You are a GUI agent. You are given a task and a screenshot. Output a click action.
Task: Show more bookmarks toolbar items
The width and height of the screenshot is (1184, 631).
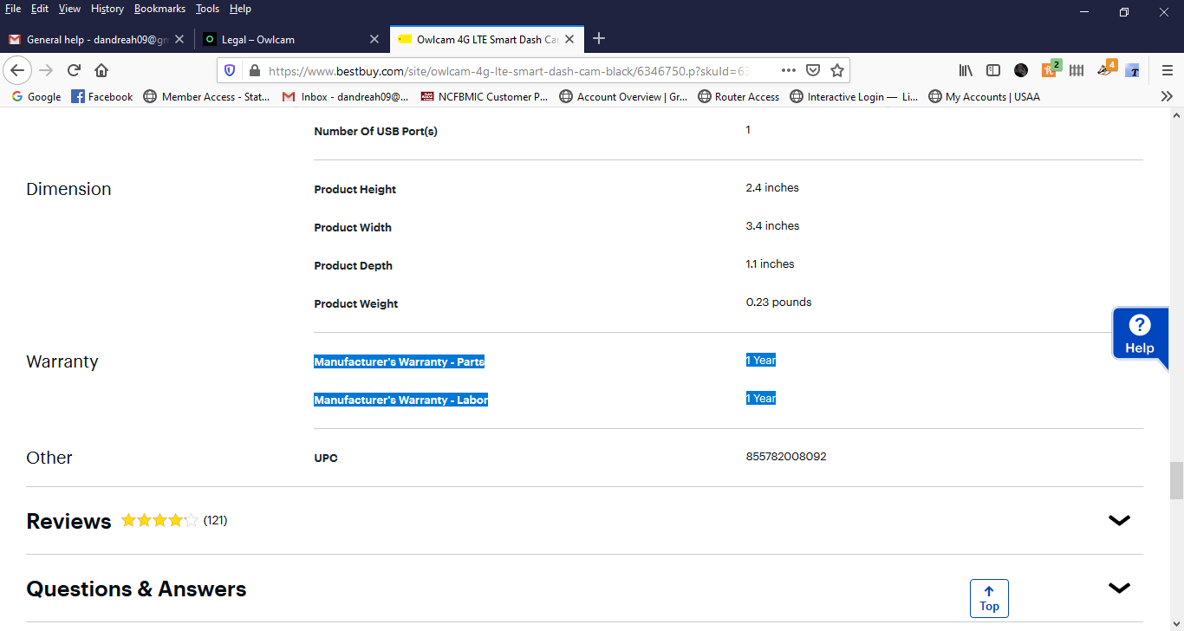point(1167,96)
